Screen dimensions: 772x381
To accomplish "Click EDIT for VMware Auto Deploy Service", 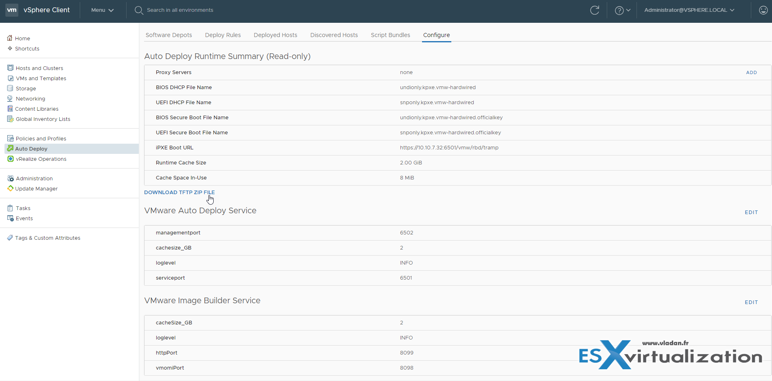I will (x=751, y=212).
